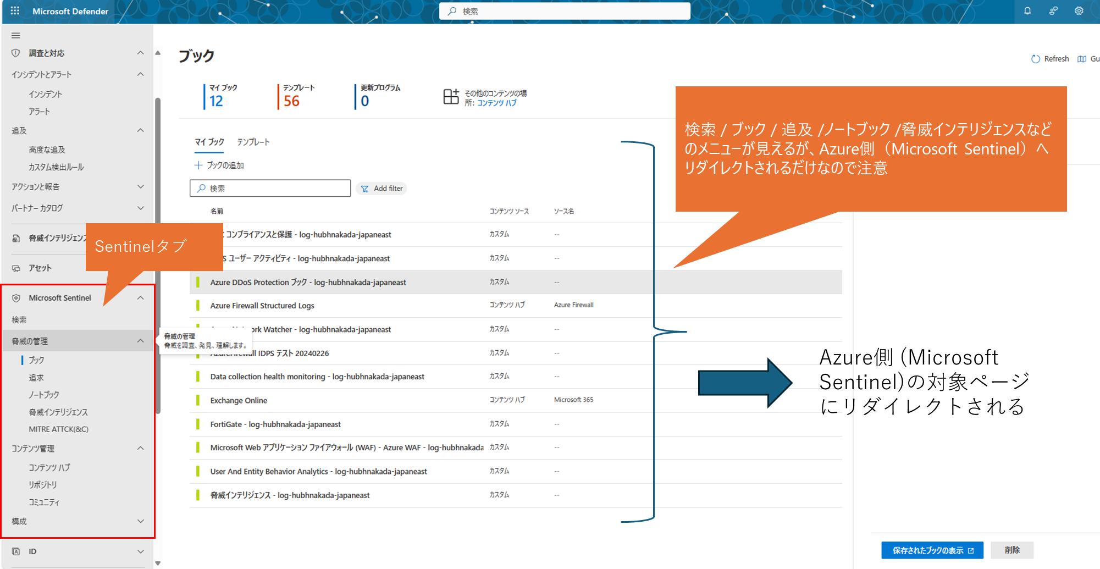
Task: Select FortiGate - log-hubhnakada-japaneast row
Action: point(516,424)
